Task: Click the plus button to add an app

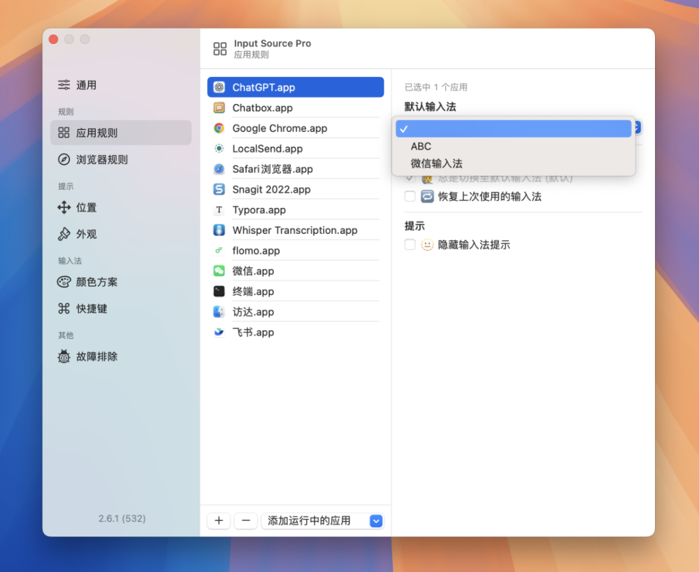Action: pos(219,520)
